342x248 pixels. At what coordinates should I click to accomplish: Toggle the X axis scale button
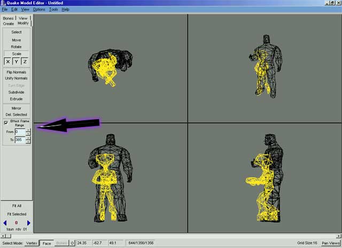pos(7,62)
